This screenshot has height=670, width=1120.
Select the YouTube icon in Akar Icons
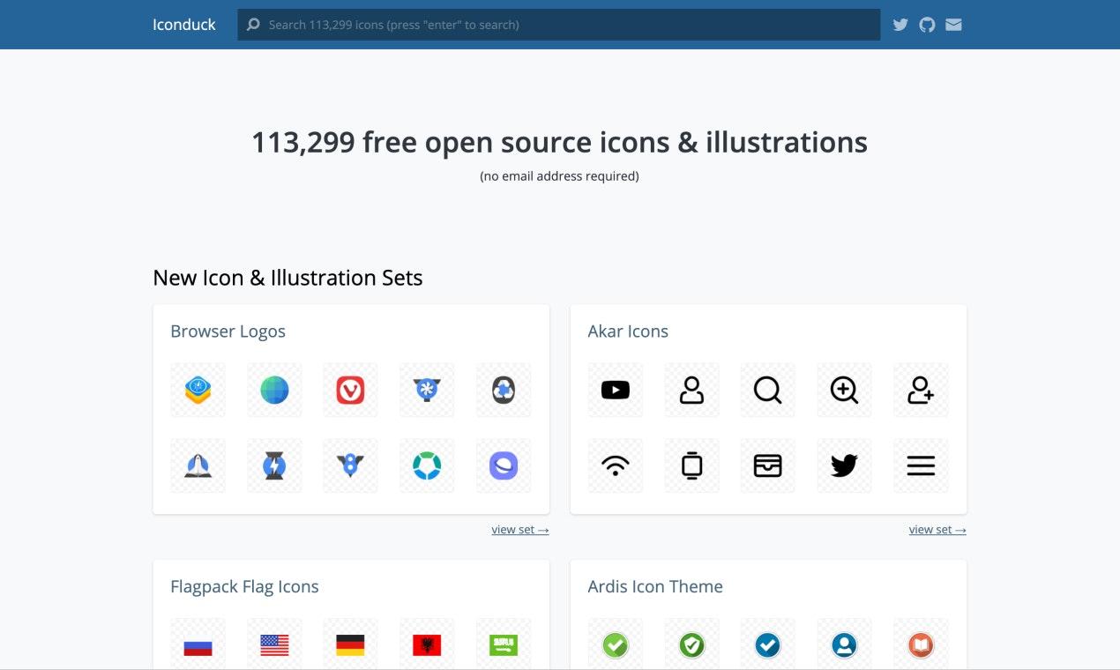(x=615, y=390)
